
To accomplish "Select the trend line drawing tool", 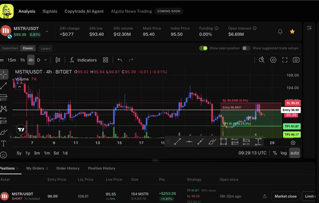I will click(3, 86).
